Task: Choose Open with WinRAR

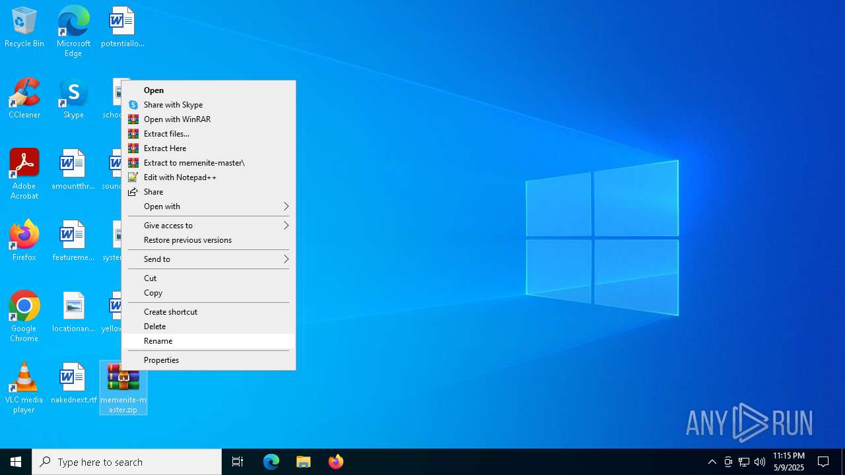Action: point(209,119)
